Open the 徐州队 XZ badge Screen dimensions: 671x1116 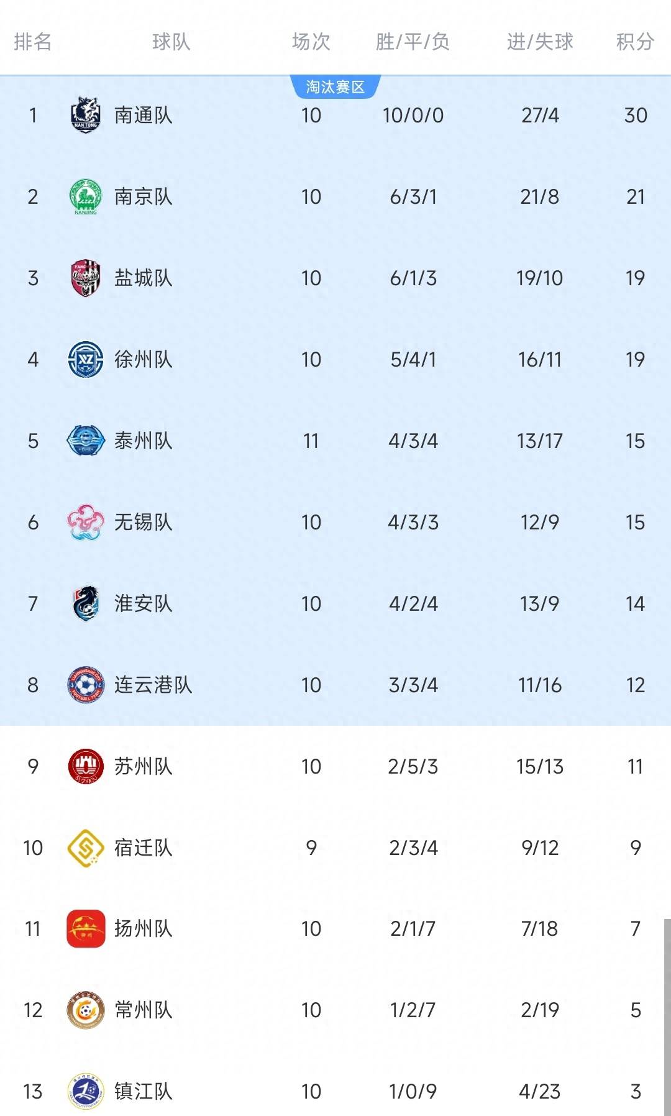(x=86, y=359)
